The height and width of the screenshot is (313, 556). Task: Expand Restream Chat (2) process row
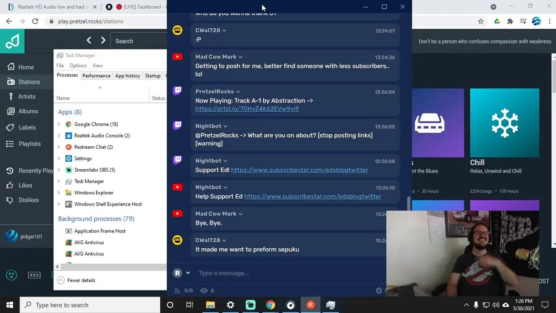coord(59,147)
